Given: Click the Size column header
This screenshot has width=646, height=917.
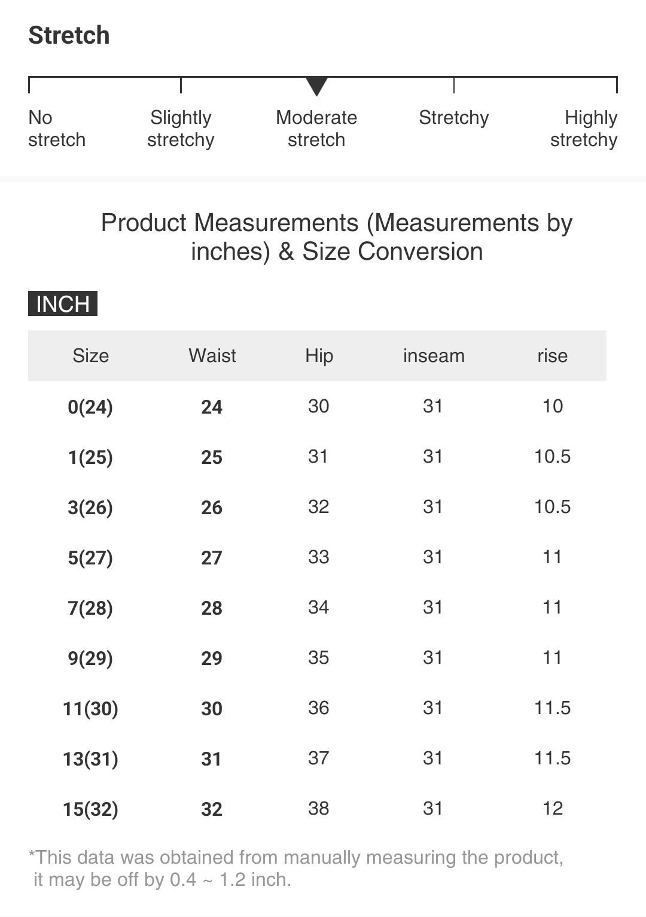Looking at the screenshot, I should [x=91, y=356].
